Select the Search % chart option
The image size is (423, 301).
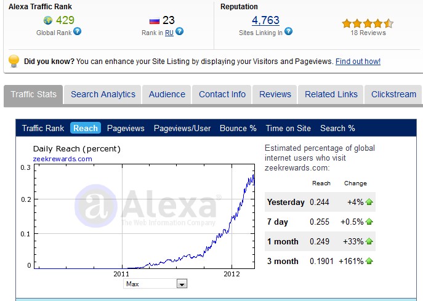pyautogui.click(x=337, y=128)
